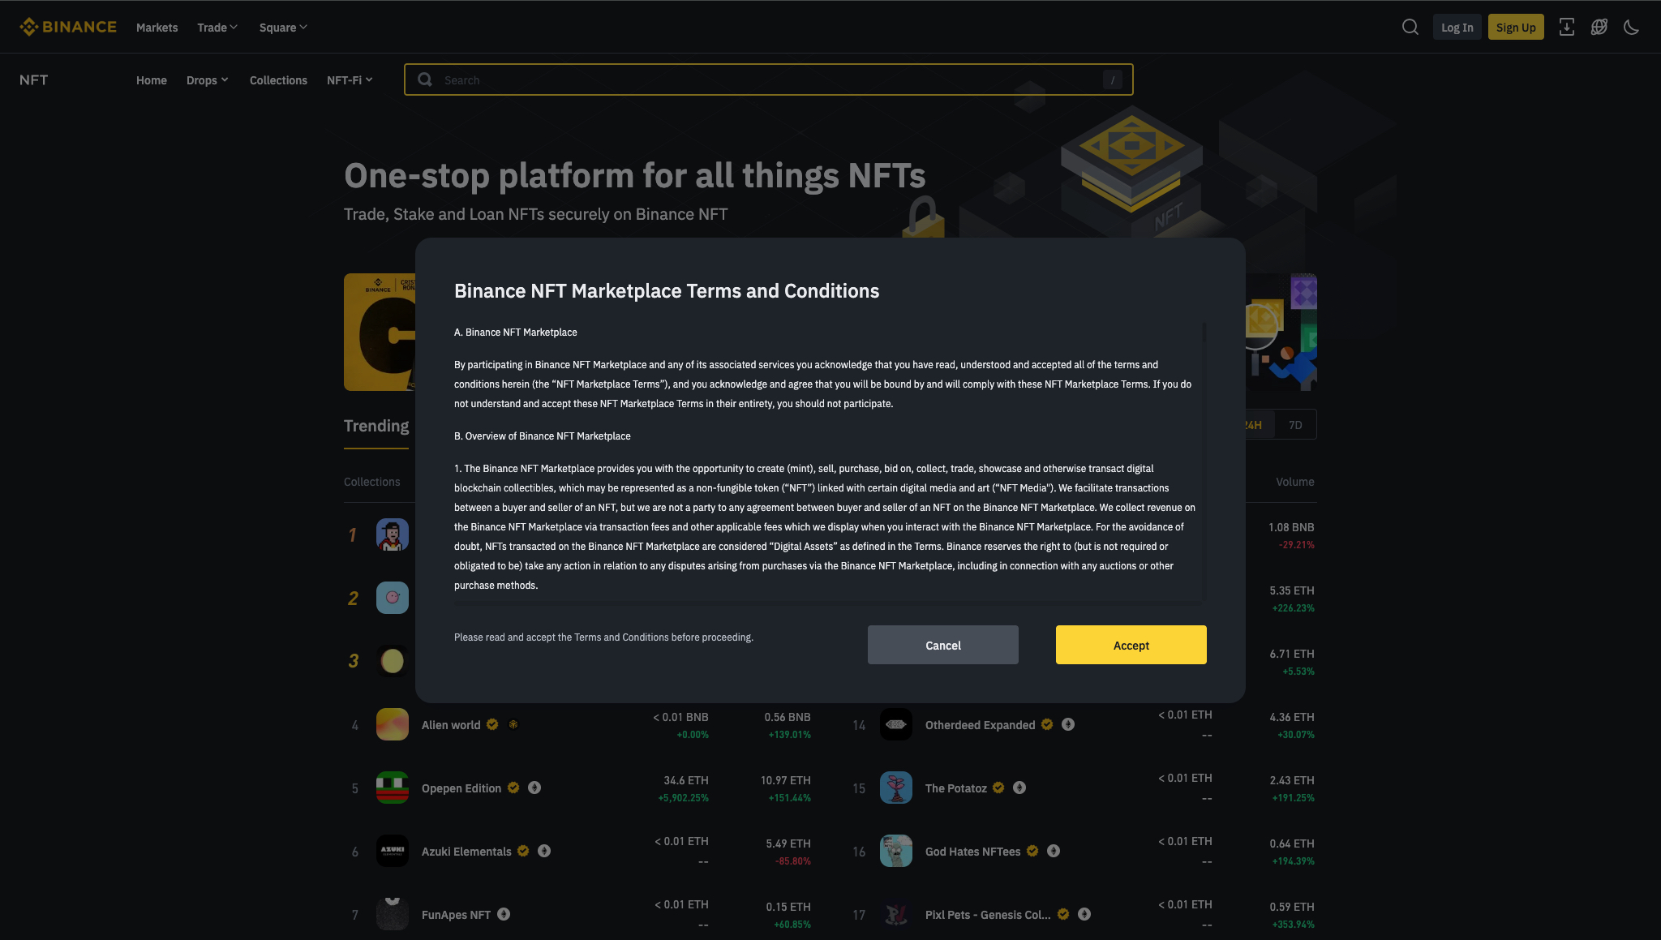Switch to the Collections tab
This screenshot has width=1661, height=940.
(278, 79)
